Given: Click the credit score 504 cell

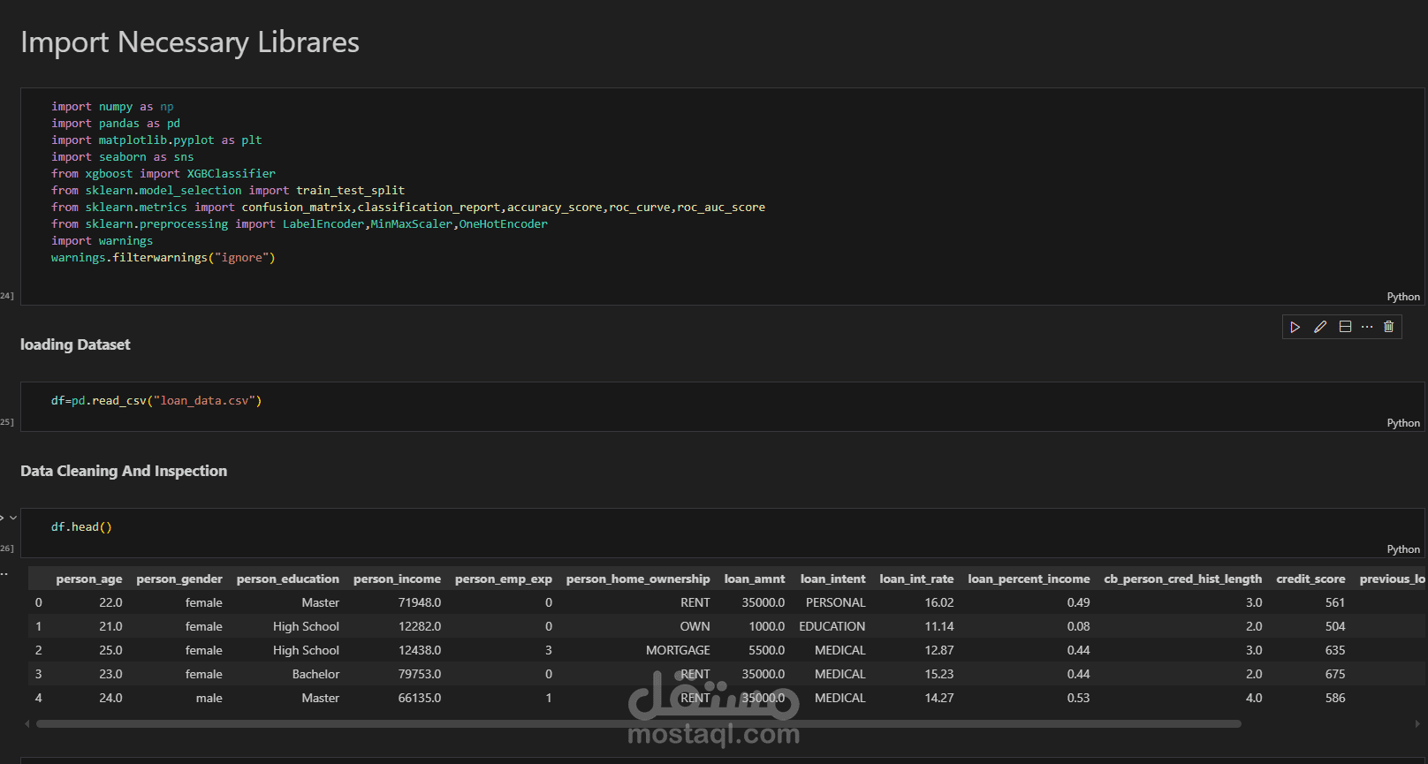Looking at the screenshot, I should 1335,626.
